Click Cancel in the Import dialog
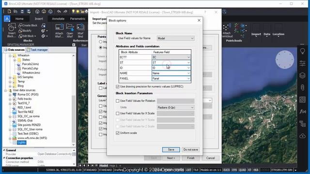The image size is (310, 174). point(210,158)
